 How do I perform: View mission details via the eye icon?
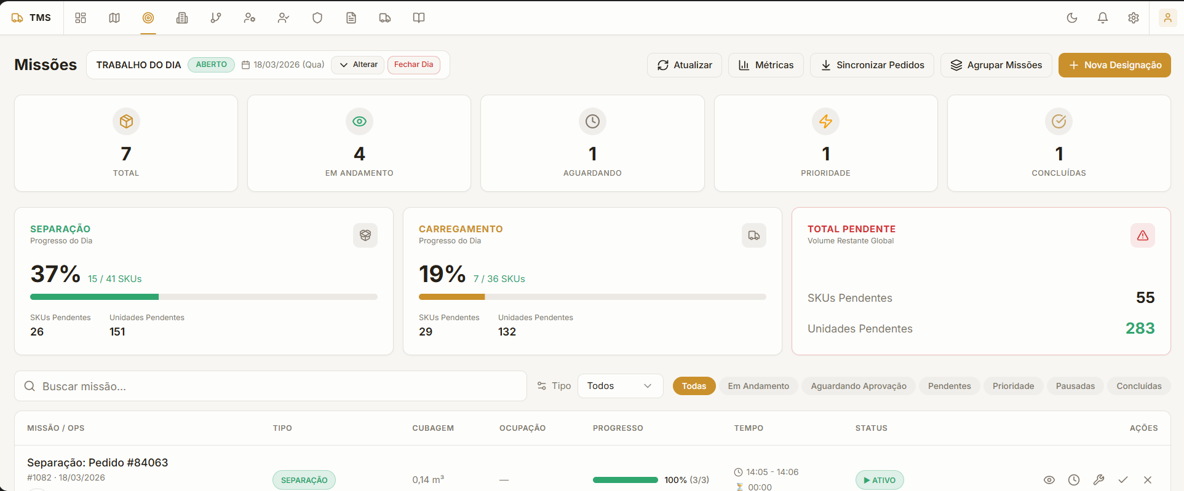point(1049,480)
